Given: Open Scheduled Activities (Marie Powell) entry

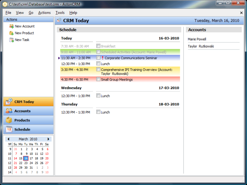Looking at the screenshot, I should click(x=134, y=52).
